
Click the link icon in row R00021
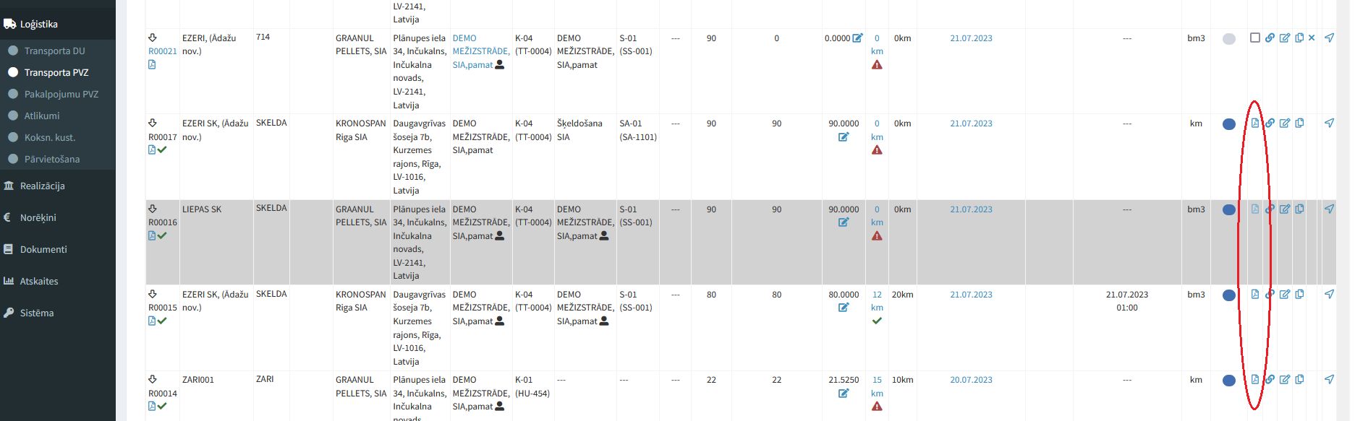coord(1270,38)
